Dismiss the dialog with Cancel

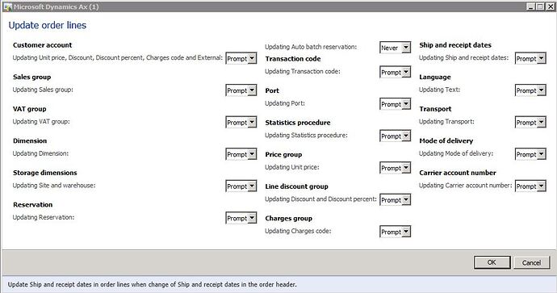pyautogui.click(x=531, y=262)
